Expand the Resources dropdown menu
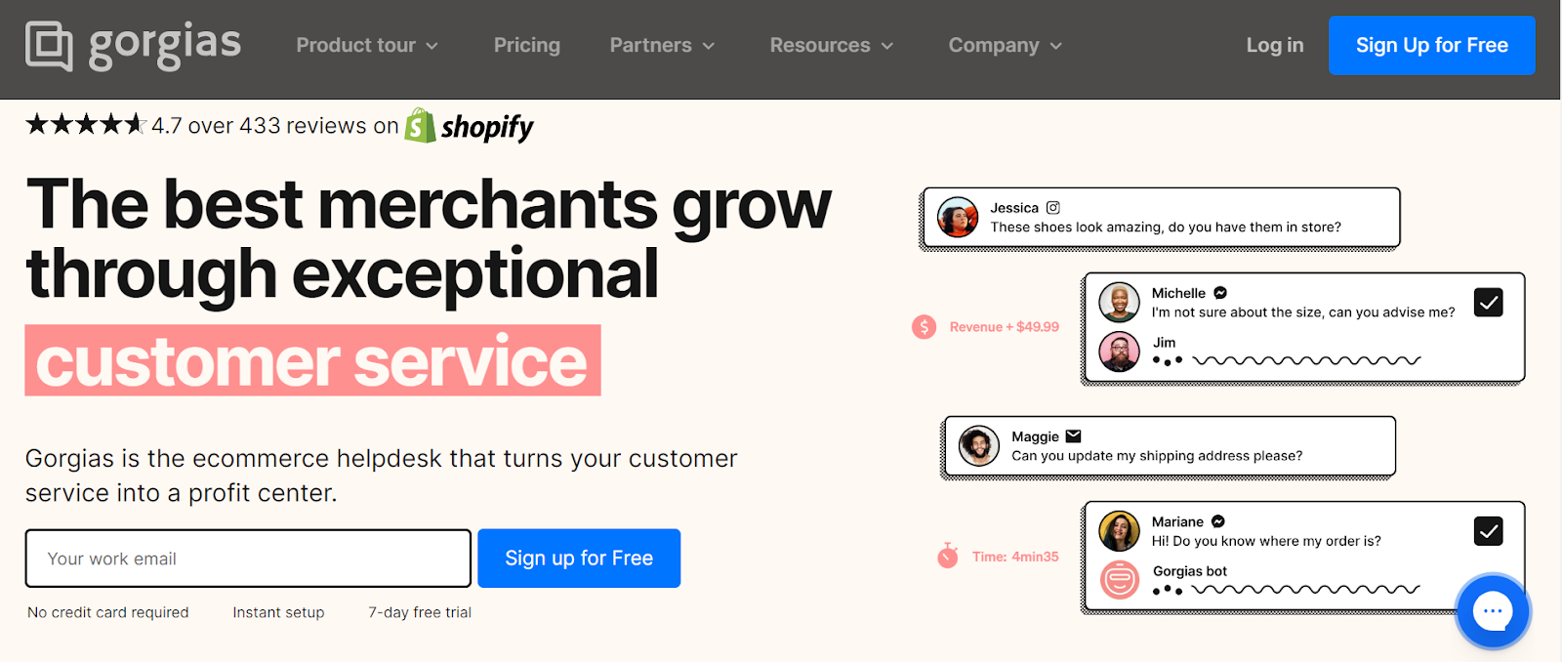Image resolution: width=1562 pixels, height=662 pixels. tap(831, 46)
